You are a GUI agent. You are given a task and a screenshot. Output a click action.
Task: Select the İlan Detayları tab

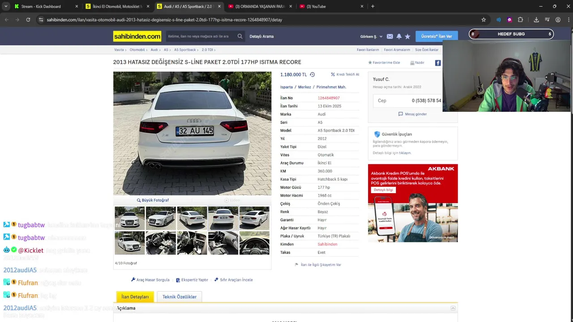point(135,297)
